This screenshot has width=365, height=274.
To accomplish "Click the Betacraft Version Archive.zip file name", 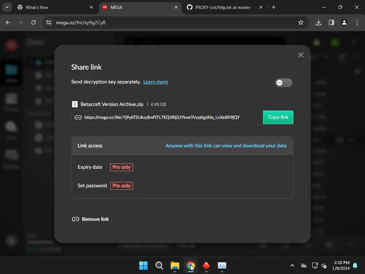I will pyautogui.click(x=112, y=104).
